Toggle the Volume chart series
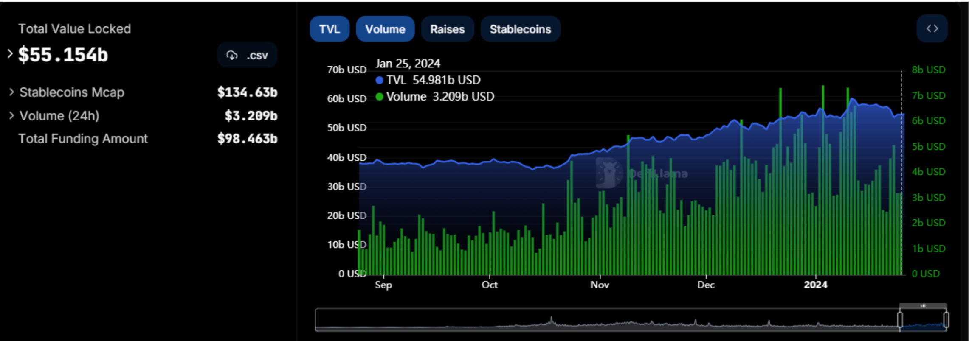969x341 pixels. pos(385,29)
